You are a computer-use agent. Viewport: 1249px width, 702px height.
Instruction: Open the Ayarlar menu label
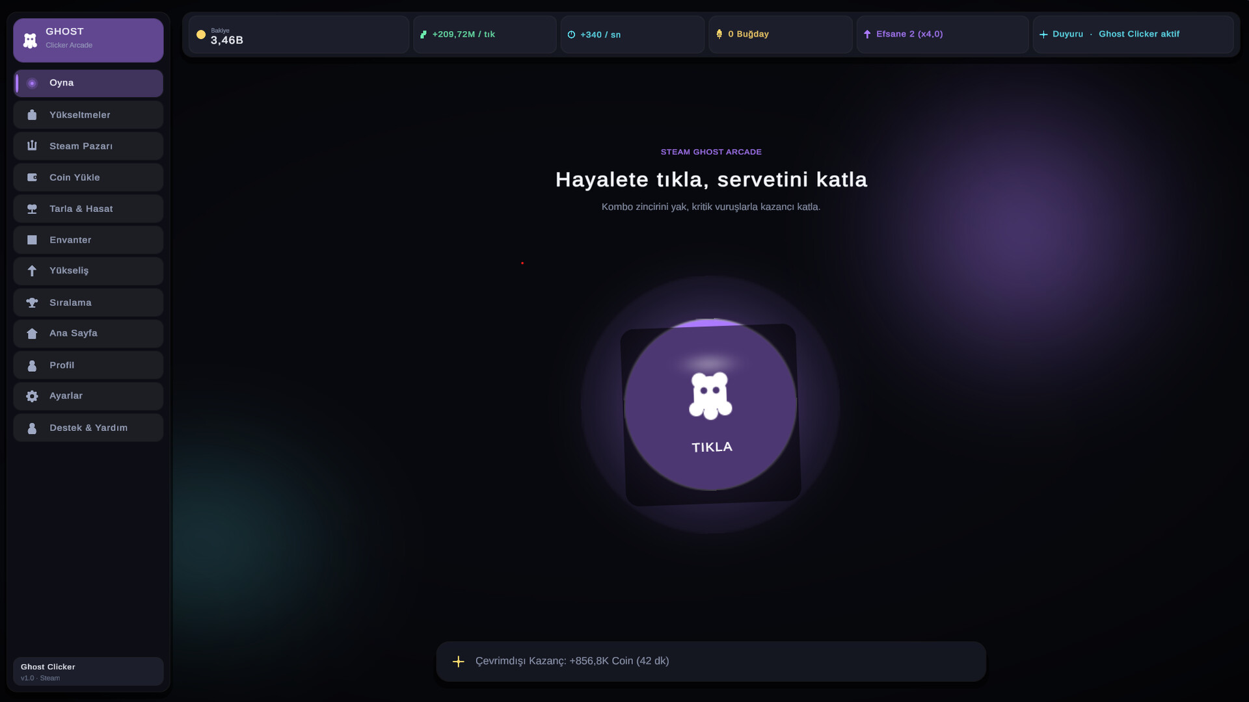[x=66, y=396]
